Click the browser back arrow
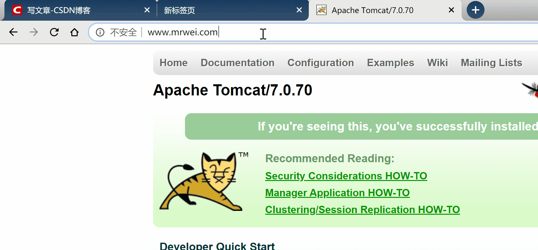The image size is (538, 250). pyautogui.click(x=13, y=32)
